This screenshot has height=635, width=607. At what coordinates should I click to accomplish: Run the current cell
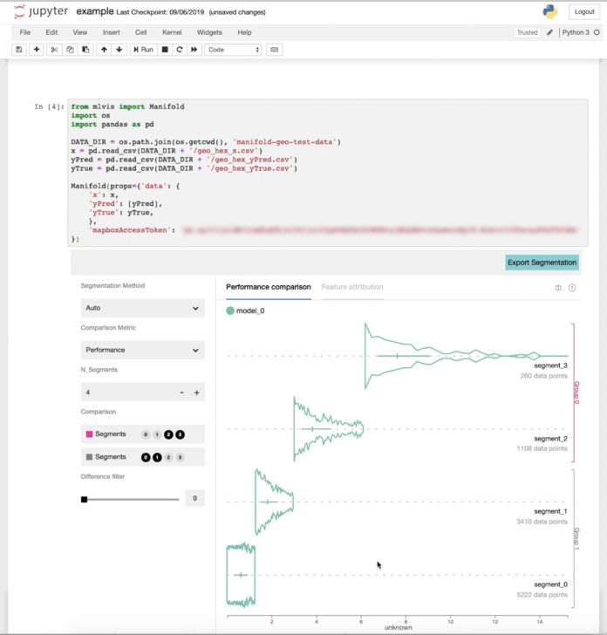pyautogui.click(x=143, y=50)
